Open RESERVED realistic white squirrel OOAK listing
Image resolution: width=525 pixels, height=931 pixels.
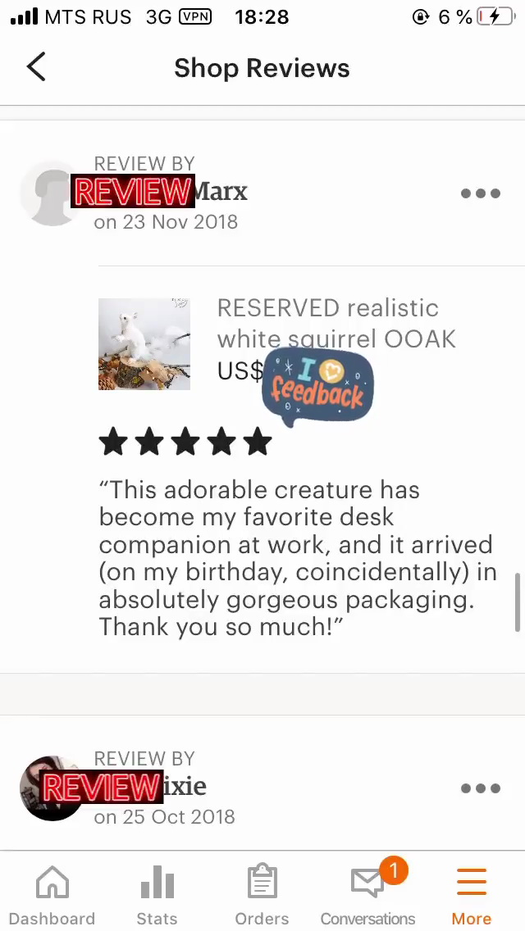point(336,324)
